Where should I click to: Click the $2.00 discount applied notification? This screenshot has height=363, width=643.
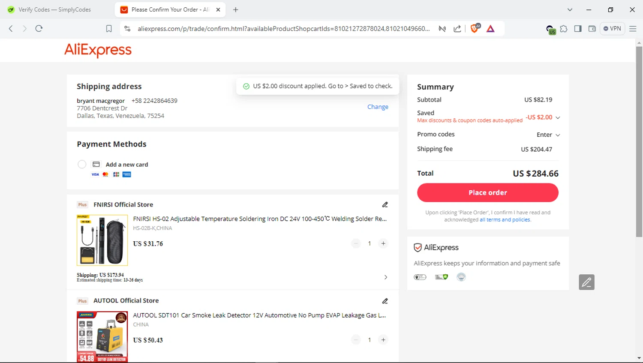pyautogui.click(x=318, y=86)
